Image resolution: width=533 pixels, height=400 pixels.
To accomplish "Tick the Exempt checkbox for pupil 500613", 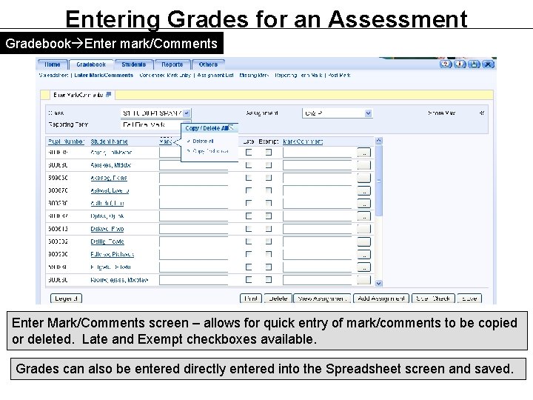I will pos(269,229).
